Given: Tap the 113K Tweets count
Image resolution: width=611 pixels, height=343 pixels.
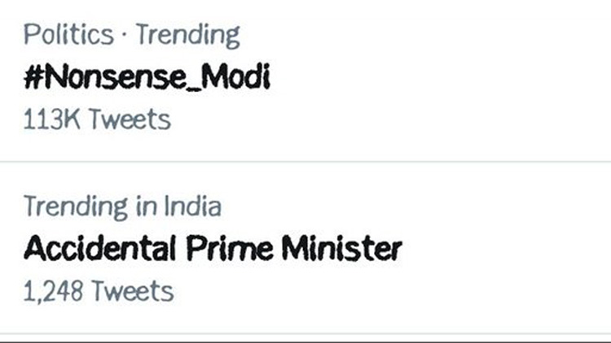Looking at the screenshot, I should click(97, 119).
